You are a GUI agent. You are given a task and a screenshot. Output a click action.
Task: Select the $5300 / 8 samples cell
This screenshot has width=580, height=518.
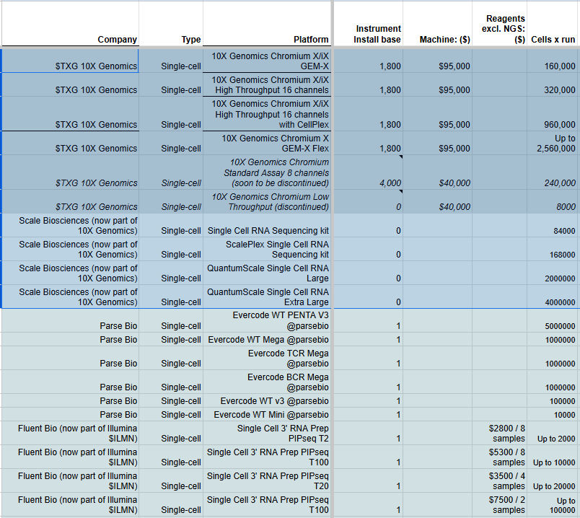tap(499, 457)
